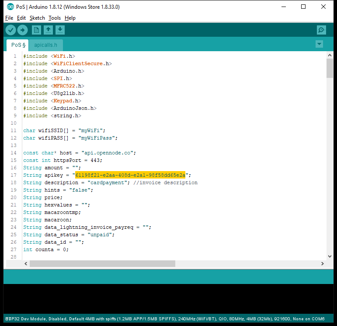Viewport: 337px width, 326px height.
Task: Click the counta variable on line 27
Action: [45, 249]
